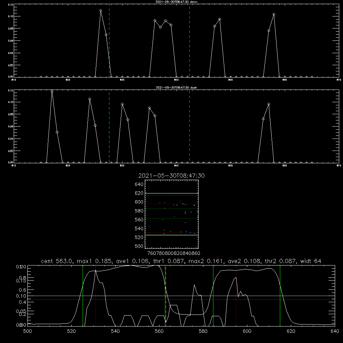
Task: Click x-axis label "580" in bottom plot
Action: [x=203, y=331]
